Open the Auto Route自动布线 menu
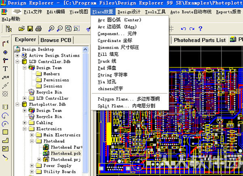Image resolution: width=243 pixels, height=176 pixels. tap(191, 12)
